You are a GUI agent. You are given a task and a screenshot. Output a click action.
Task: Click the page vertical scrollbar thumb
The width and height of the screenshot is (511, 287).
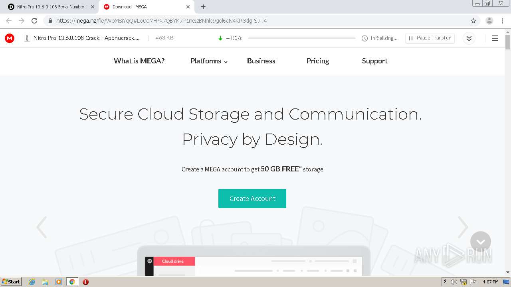click(508, 42)
